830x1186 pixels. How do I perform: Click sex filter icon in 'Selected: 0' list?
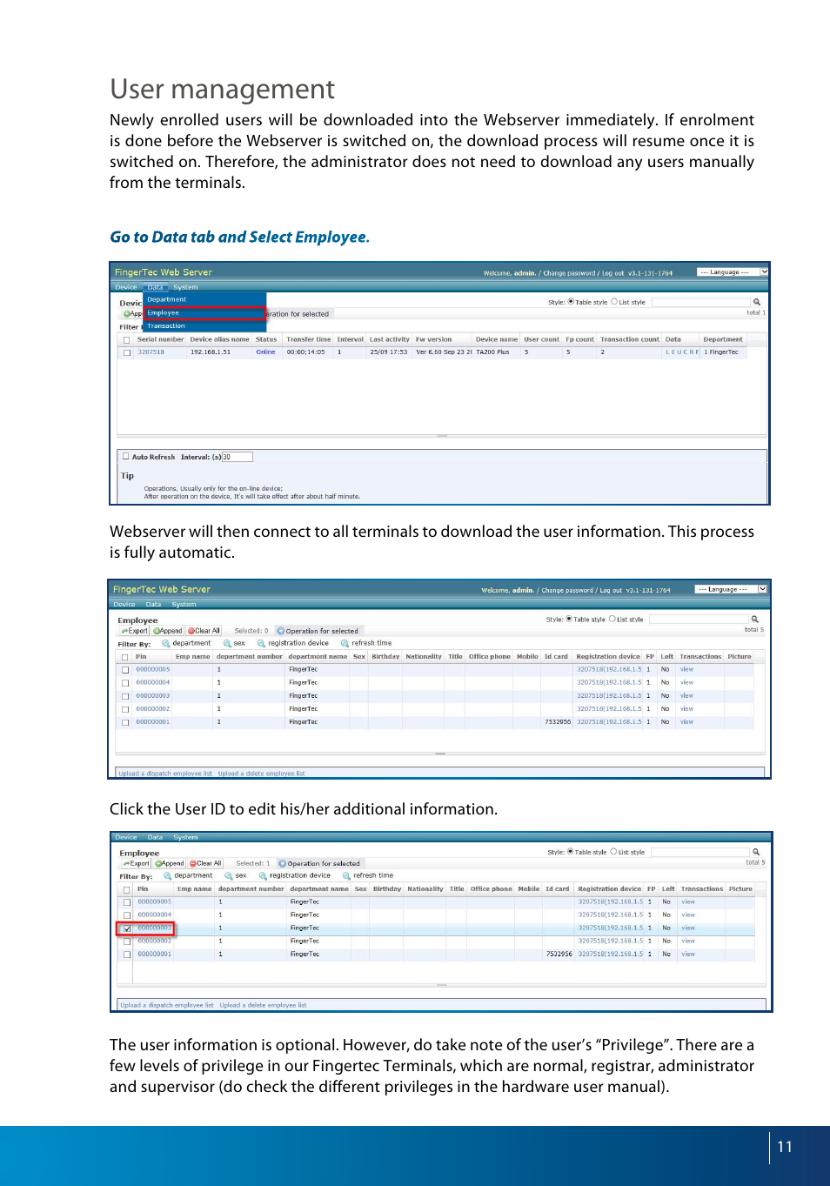pos(227,644)
